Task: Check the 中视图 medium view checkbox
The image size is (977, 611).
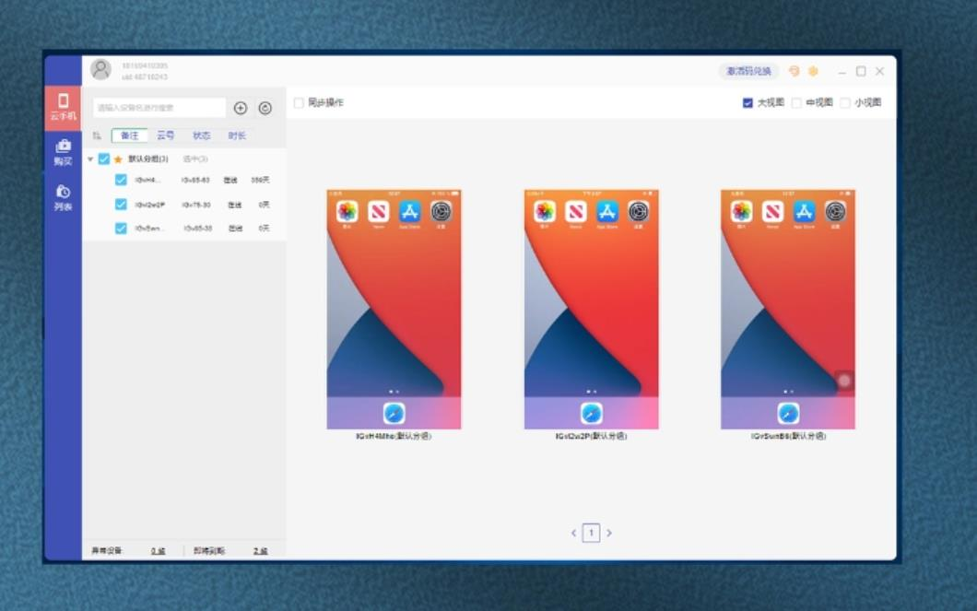Action: [796, 103]
